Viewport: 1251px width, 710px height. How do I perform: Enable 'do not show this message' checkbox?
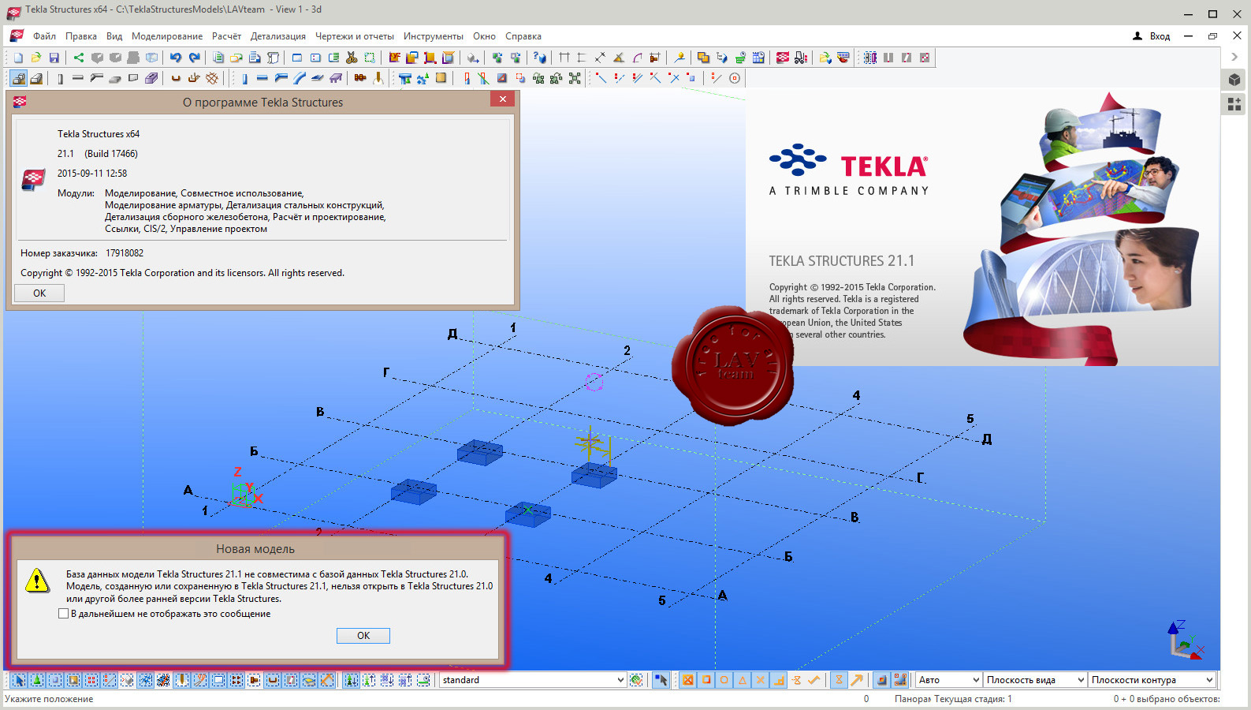pyautogui.click(x=64, y=614)
